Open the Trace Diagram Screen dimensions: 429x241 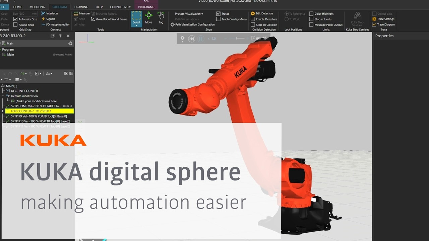(x=383, y=24)
